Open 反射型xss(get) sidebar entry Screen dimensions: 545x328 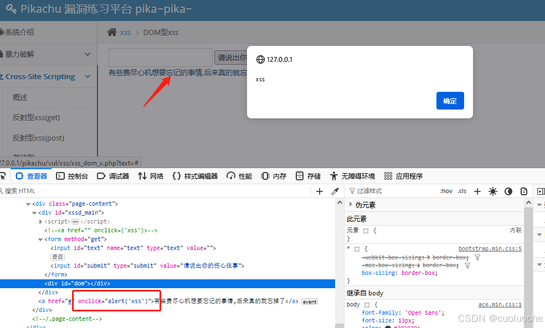click(36, 118)
